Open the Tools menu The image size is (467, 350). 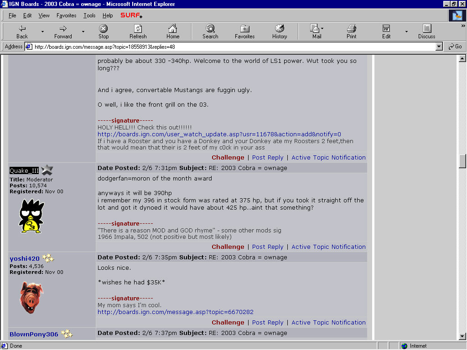pos(89,15)
